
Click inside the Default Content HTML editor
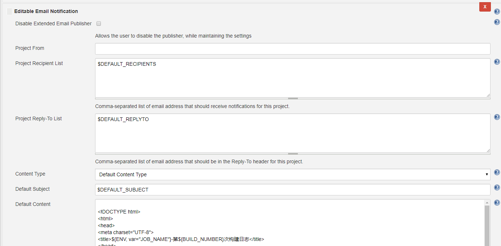coord(253,224)
